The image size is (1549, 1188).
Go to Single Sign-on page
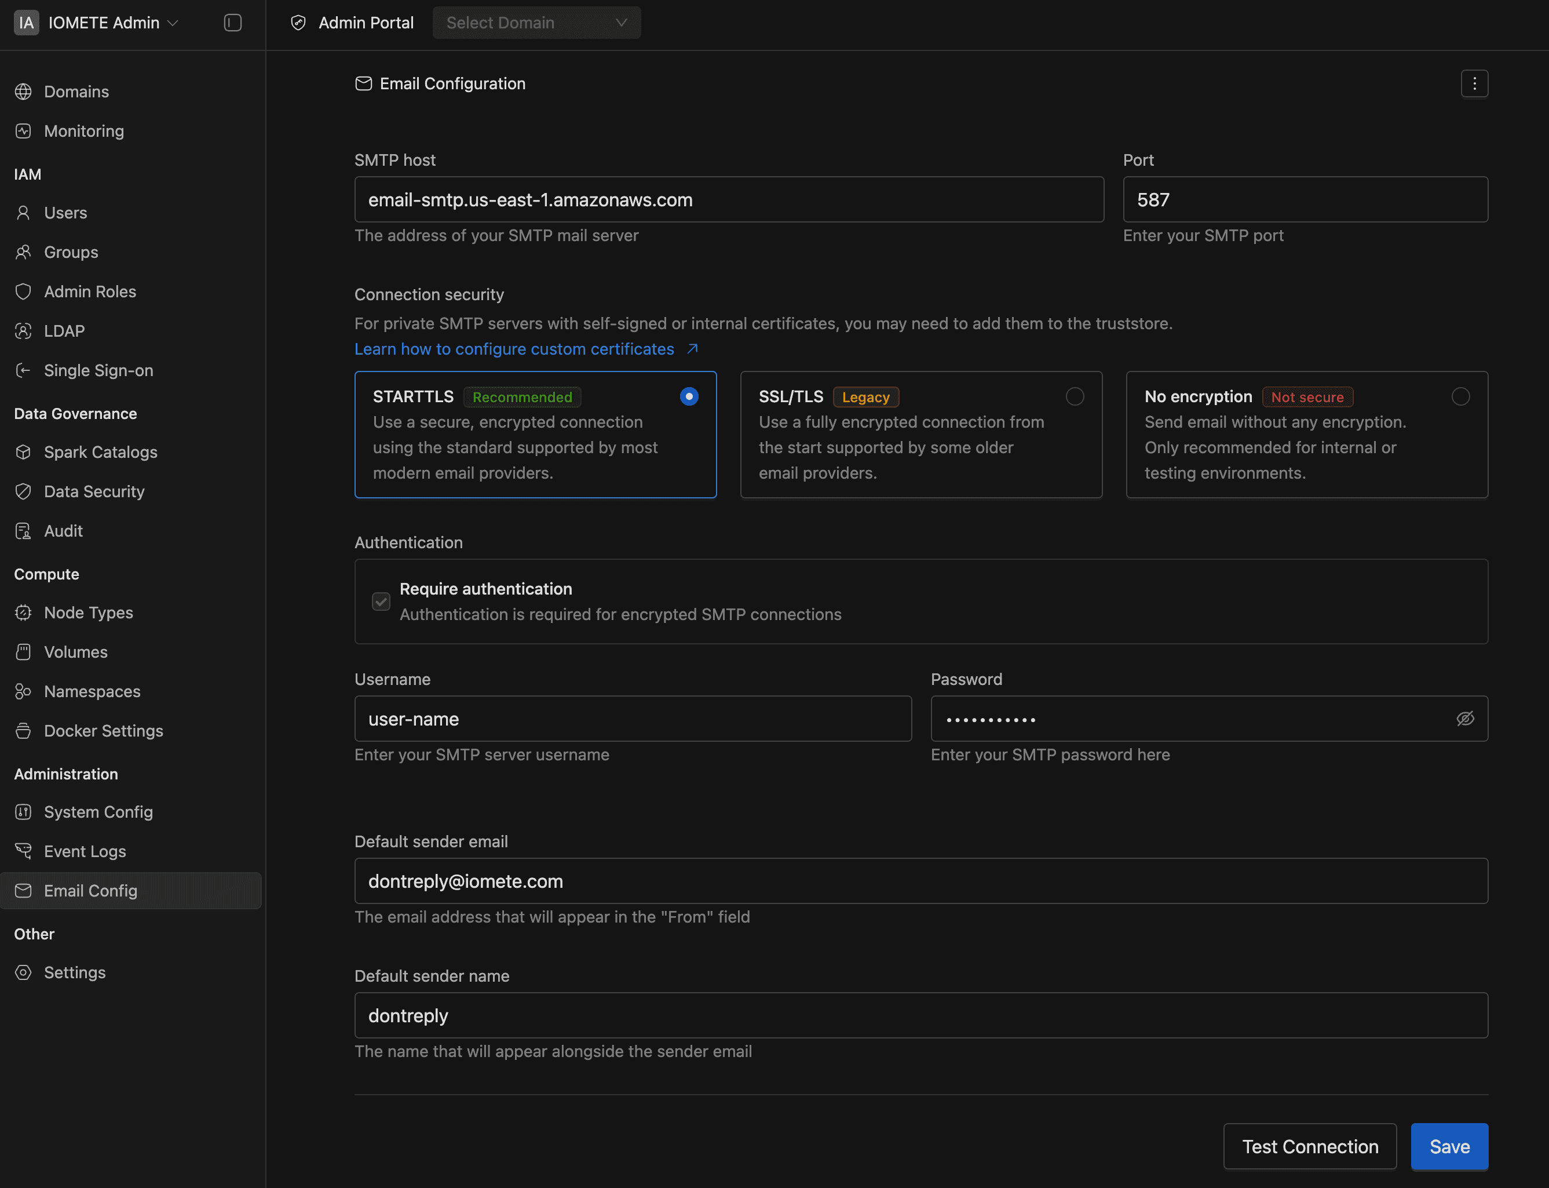click(98, 370)
